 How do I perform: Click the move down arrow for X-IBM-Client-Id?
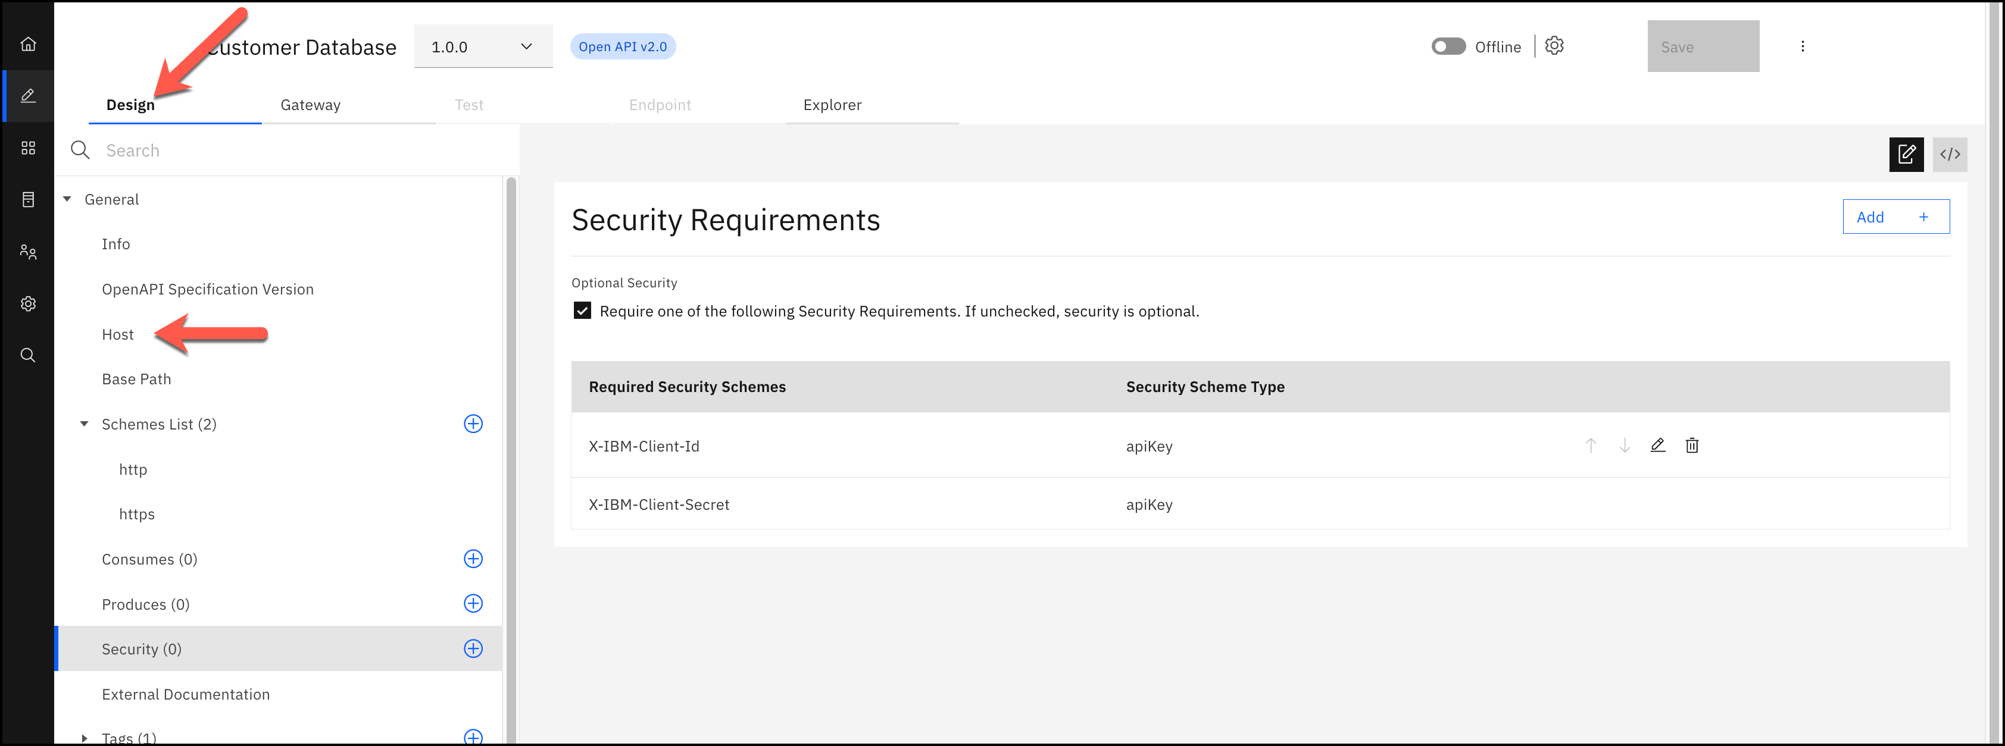[x=1624, y=444]
